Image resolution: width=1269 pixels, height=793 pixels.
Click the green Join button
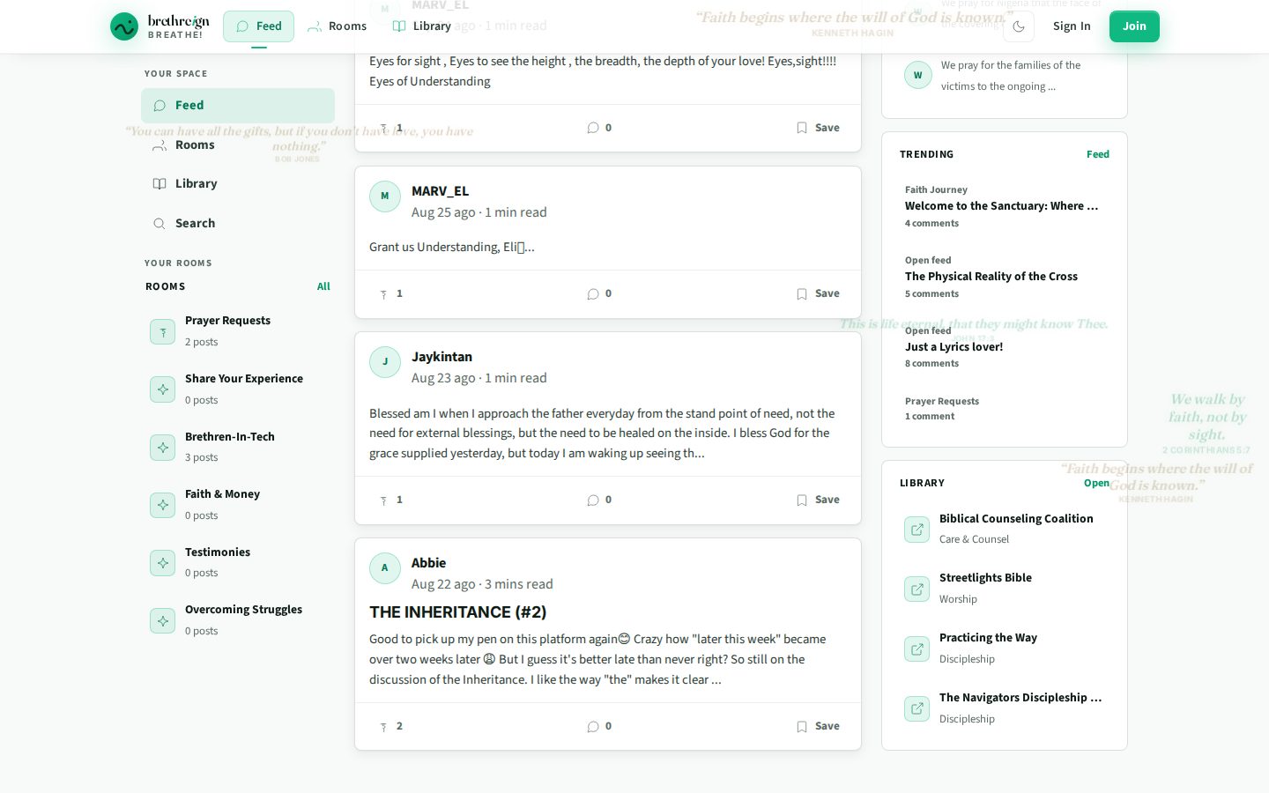[1134, 26]
